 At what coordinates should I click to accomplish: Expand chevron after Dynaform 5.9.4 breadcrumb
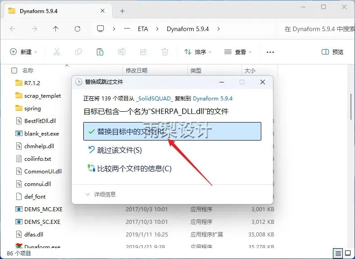(218, 29)
